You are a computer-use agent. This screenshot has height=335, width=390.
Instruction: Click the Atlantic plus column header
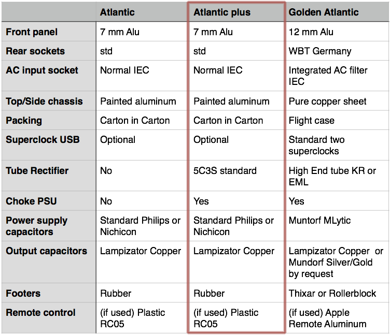coord(222,12)
